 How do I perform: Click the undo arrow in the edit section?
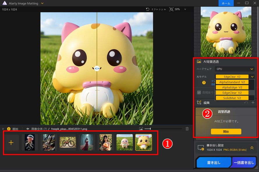pyautogui.click(x=246, y=102)
